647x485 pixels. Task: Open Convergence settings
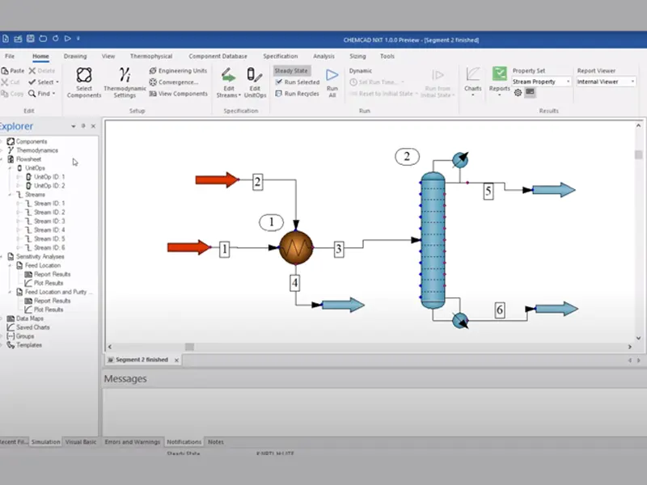click(173, 82)
